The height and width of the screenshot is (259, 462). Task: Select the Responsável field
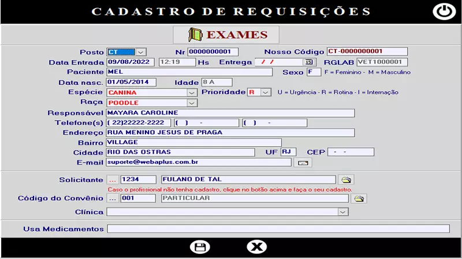click(x=230, y=113)
